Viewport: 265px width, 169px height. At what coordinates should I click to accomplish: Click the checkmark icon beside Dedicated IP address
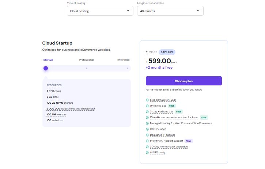point(147,135)
